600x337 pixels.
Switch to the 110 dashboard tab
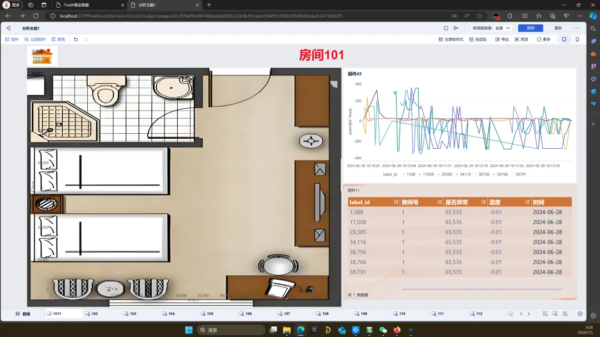[x=399, y=314]
